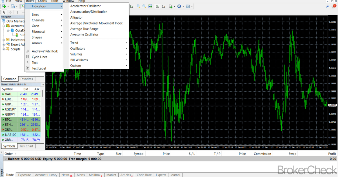
Task: Select the NAS100 row in Market Watch
Action: 21,135
